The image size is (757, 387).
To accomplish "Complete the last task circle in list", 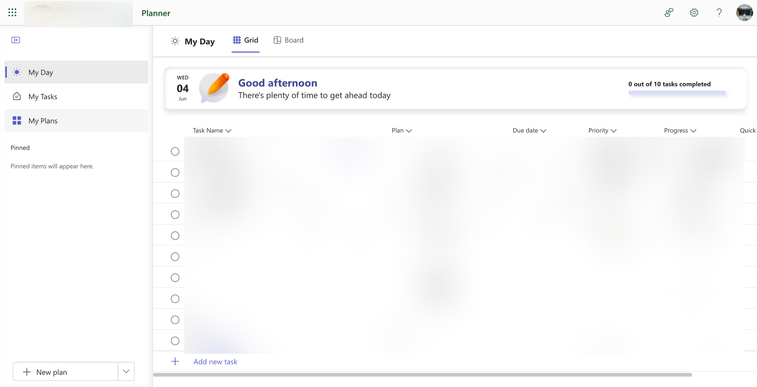I will coord(175,341).
